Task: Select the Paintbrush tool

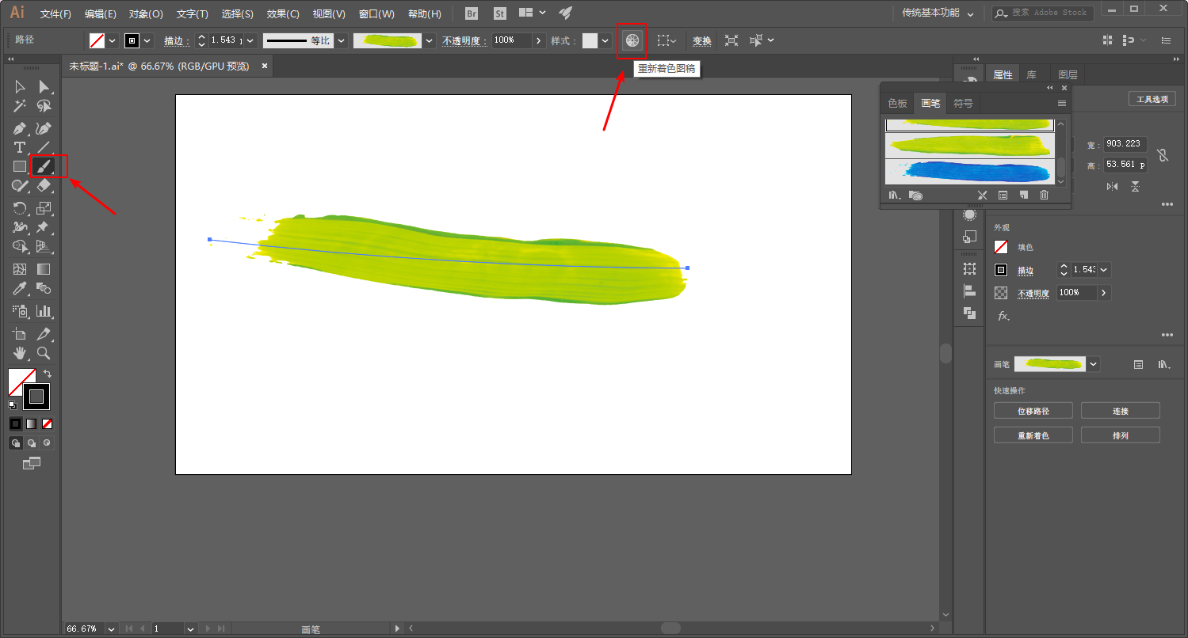Action: [x=44, y=166]
